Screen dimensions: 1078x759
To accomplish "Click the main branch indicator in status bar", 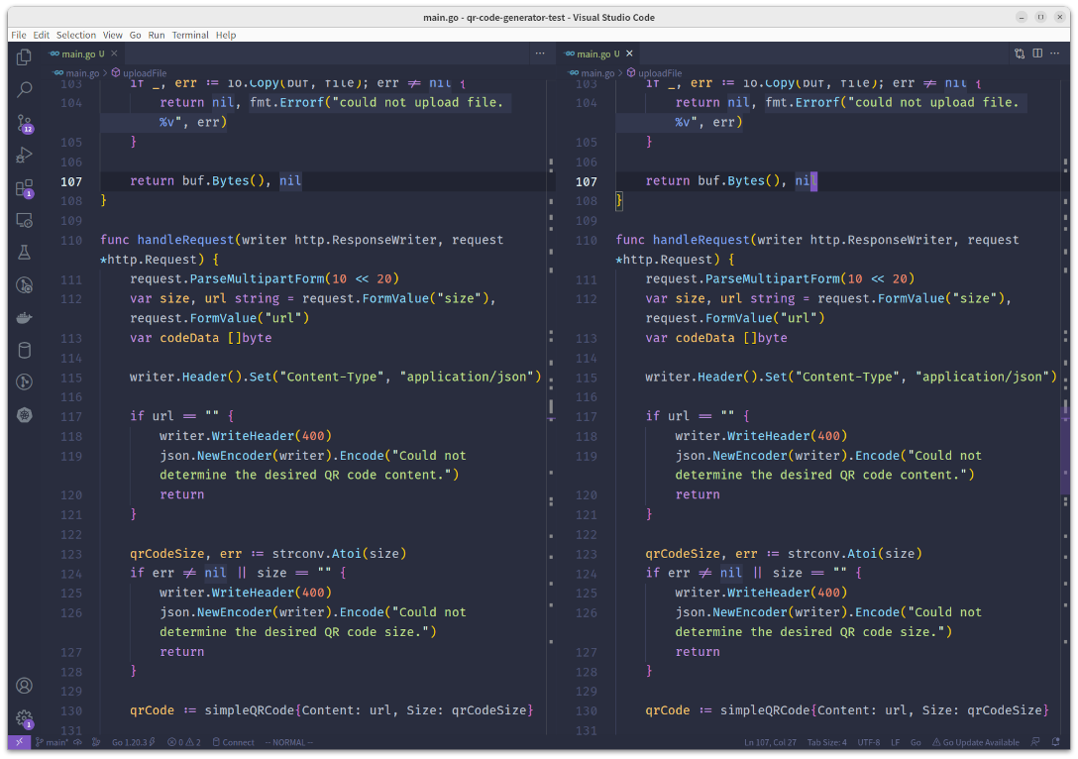I will 53,742.
